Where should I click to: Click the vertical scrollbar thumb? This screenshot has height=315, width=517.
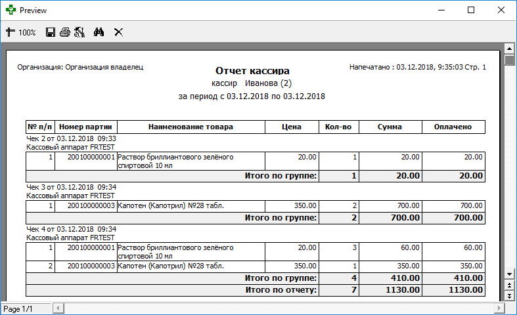click(x=509, y=60)
